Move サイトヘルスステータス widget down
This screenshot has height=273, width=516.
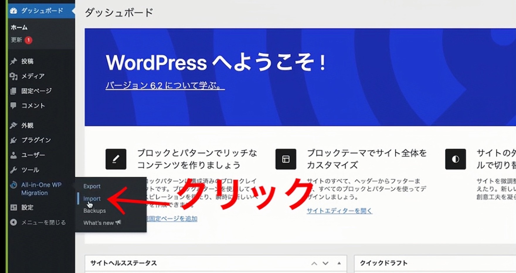325,263
